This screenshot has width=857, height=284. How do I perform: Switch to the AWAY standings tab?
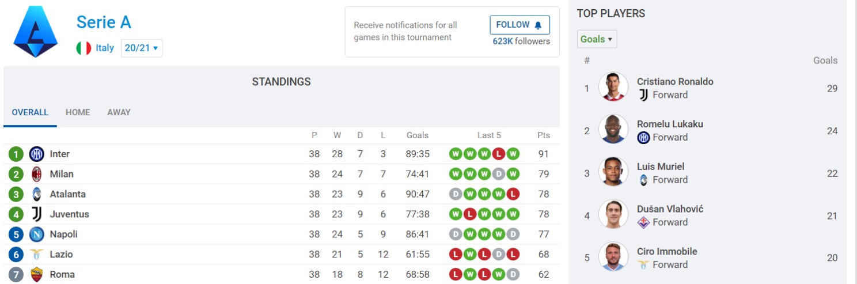click(x=119, y=112)
